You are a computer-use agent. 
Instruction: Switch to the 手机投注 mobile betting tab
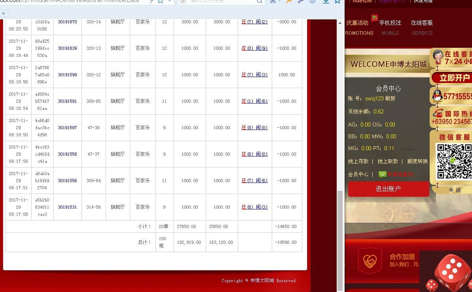click(x=390, y=23)
